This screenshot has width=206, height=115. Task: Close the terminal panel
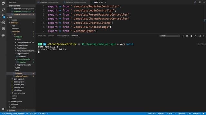pos(204,36)
